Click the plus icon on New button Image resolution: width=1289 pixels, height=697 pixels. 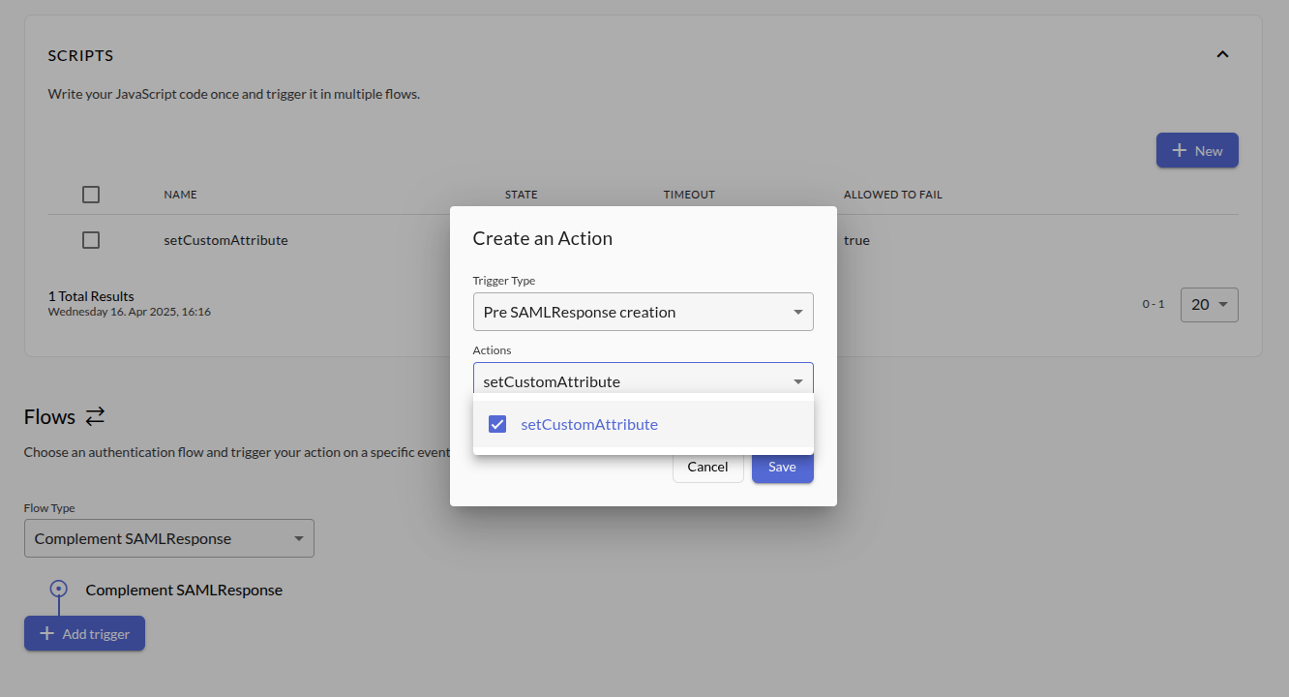[1180, 150]
